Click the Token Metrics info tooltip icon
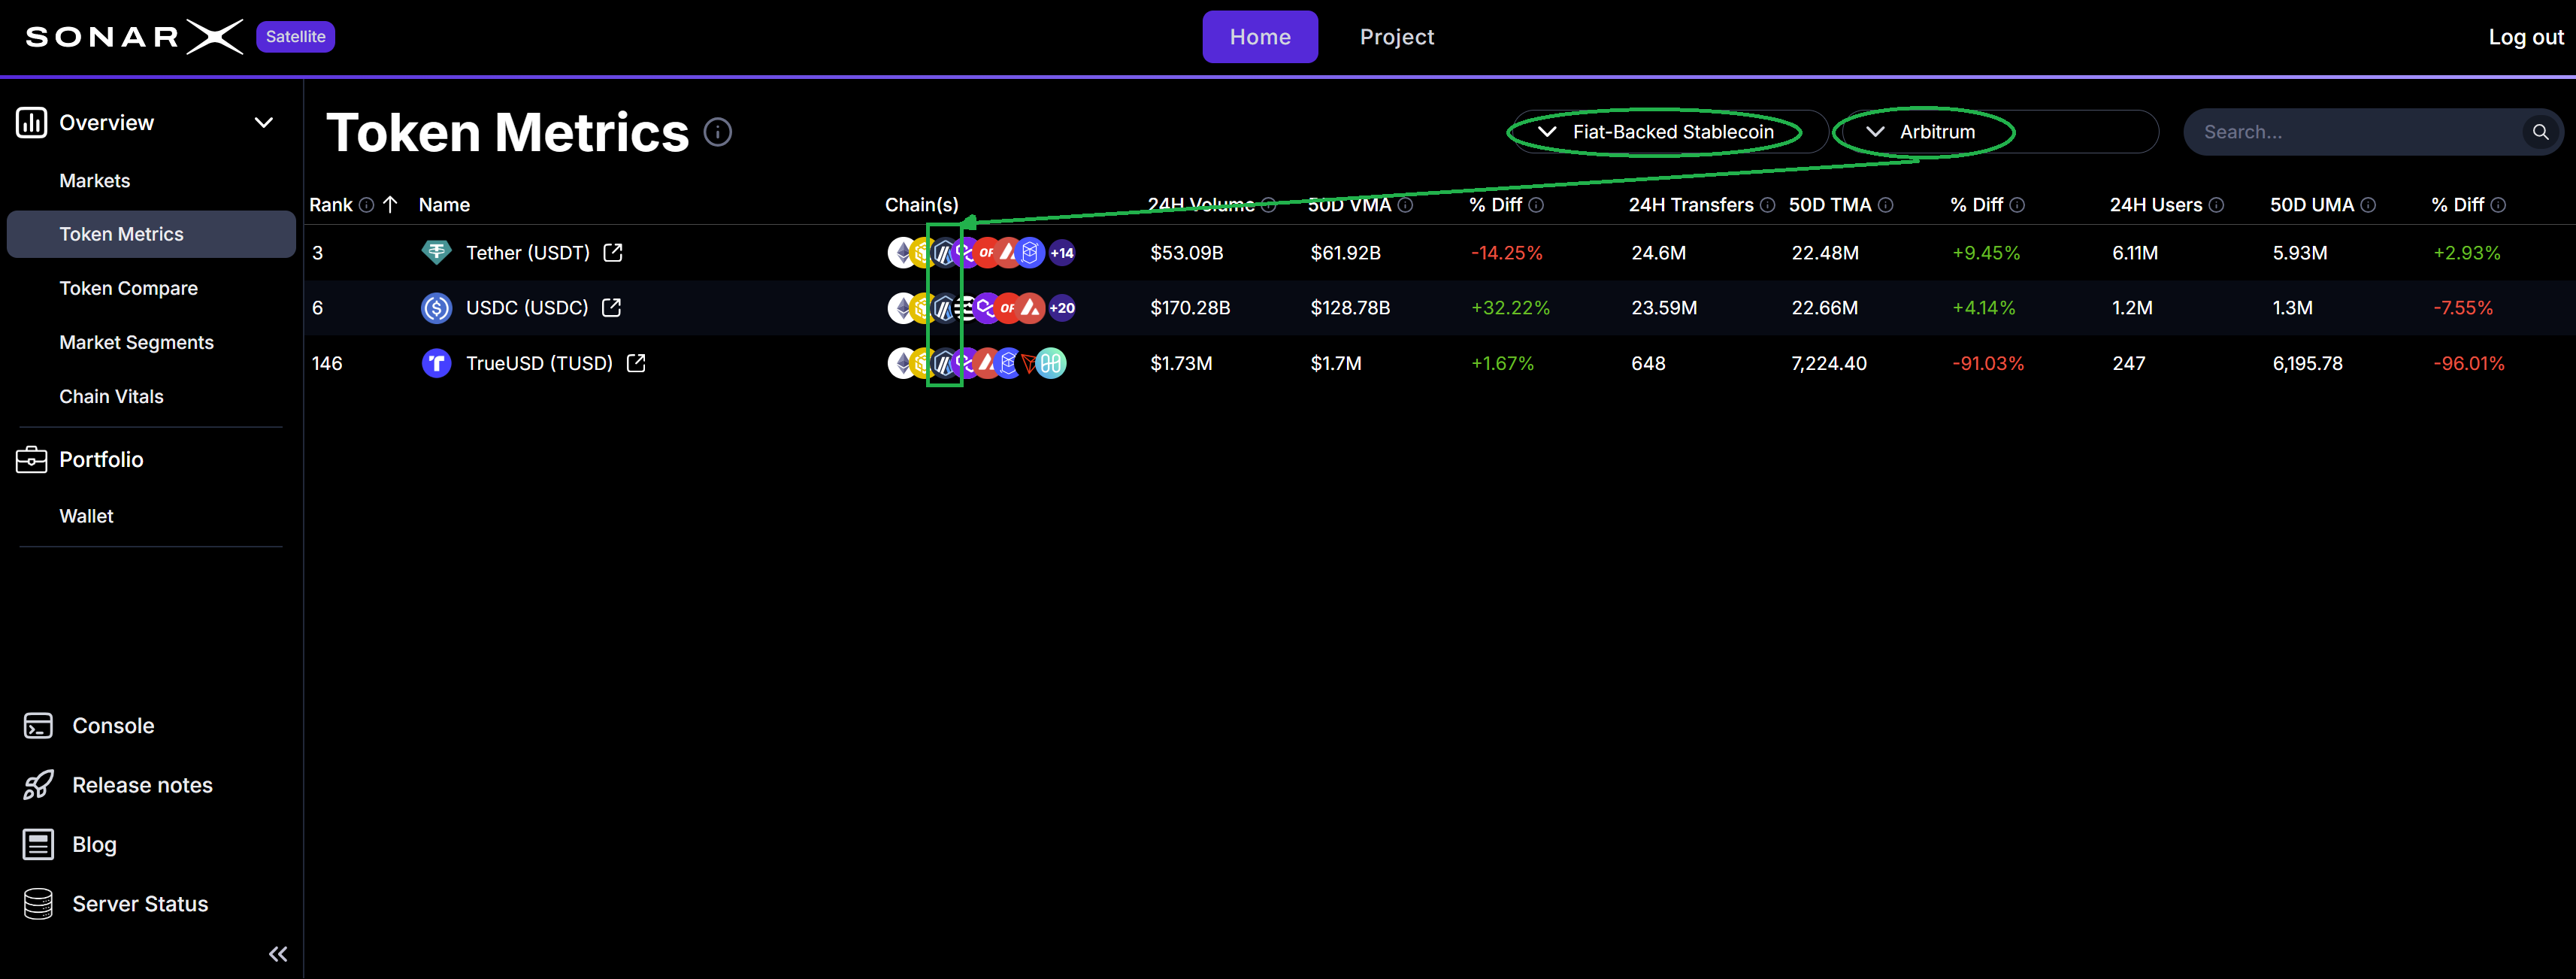The image size is (2576, 979). [x=718, y=131]
